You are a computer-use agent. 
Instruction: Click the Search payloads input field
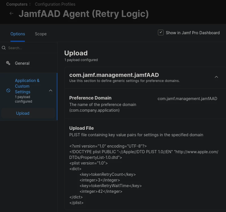point(32,48)
